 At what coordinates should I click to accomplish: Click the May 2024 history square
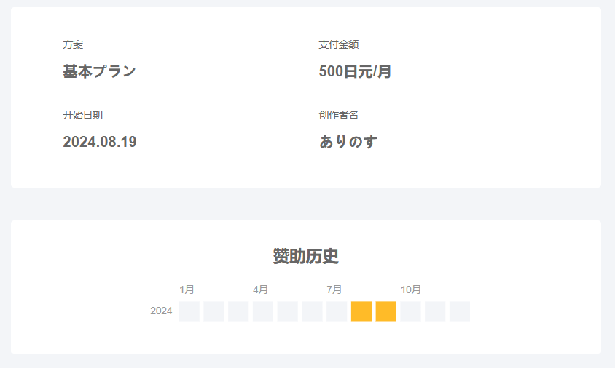pos(288,311)
